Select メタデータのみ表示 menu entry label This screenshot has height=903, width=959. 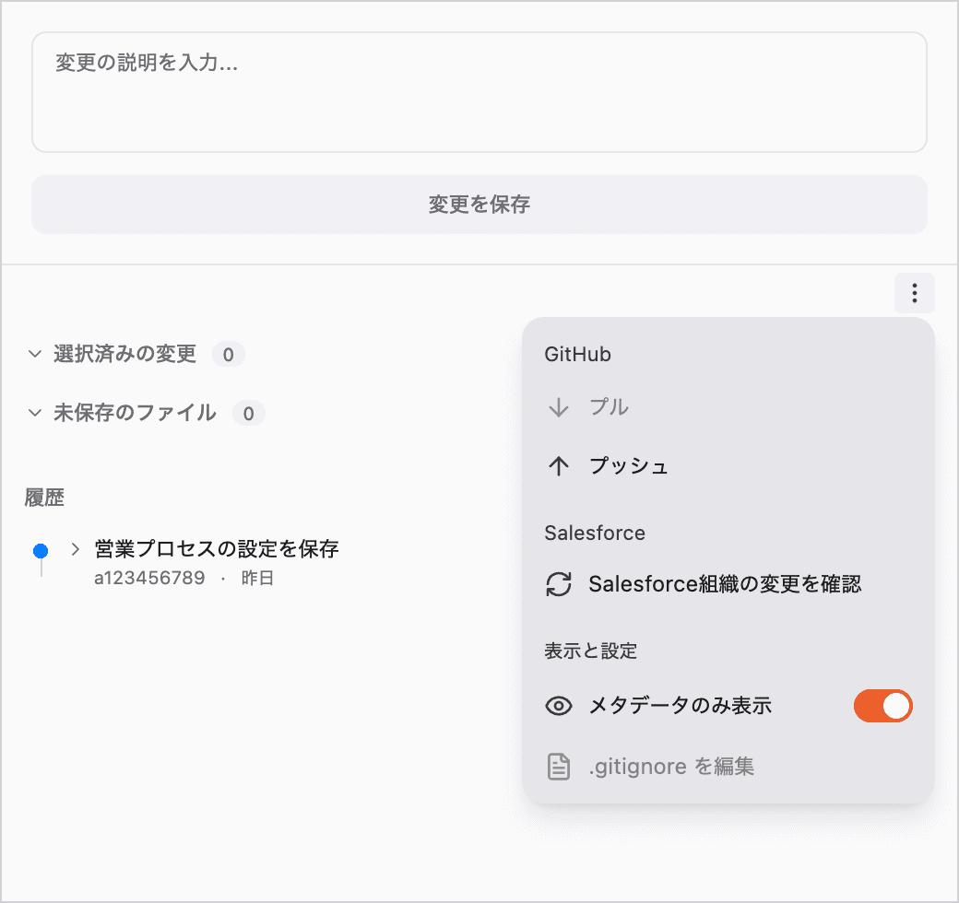681,706
